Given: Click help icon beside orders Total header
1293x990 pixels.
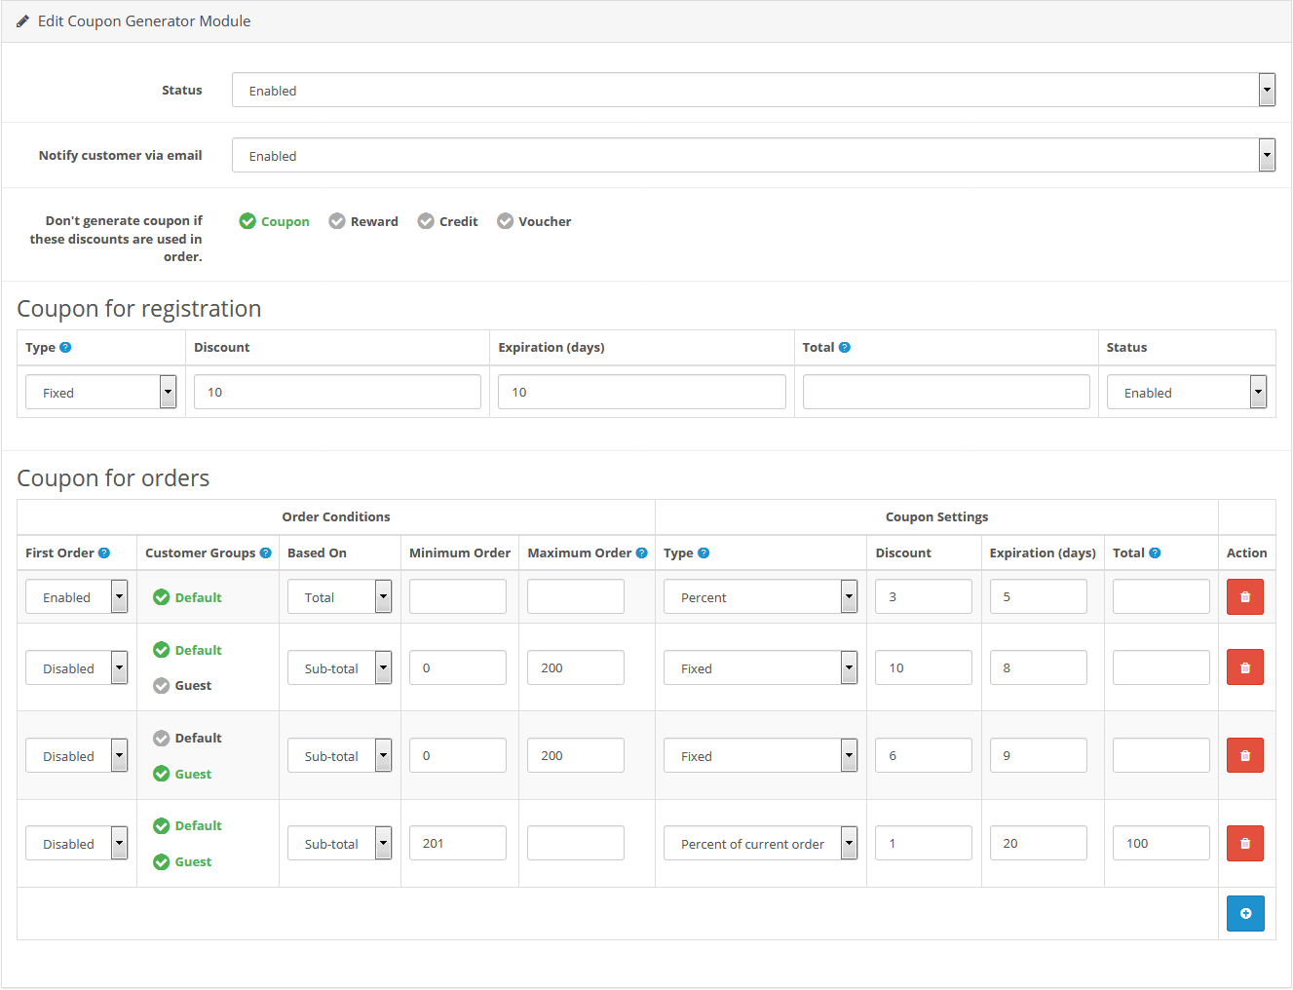Looking at the screenshot, I should 1155,552.
